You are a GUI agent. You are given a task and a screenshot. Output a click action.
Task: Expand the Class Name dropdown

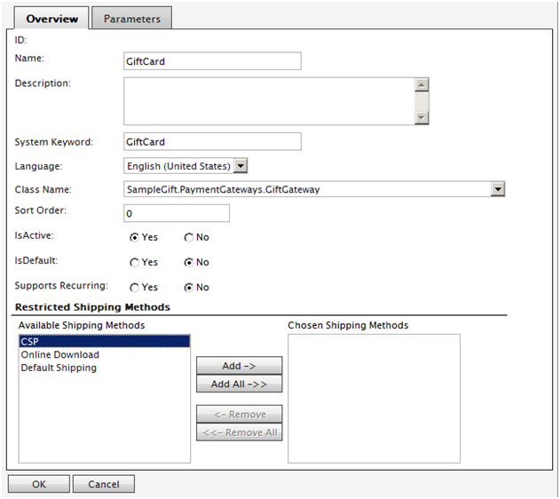[x=498, y=188]
